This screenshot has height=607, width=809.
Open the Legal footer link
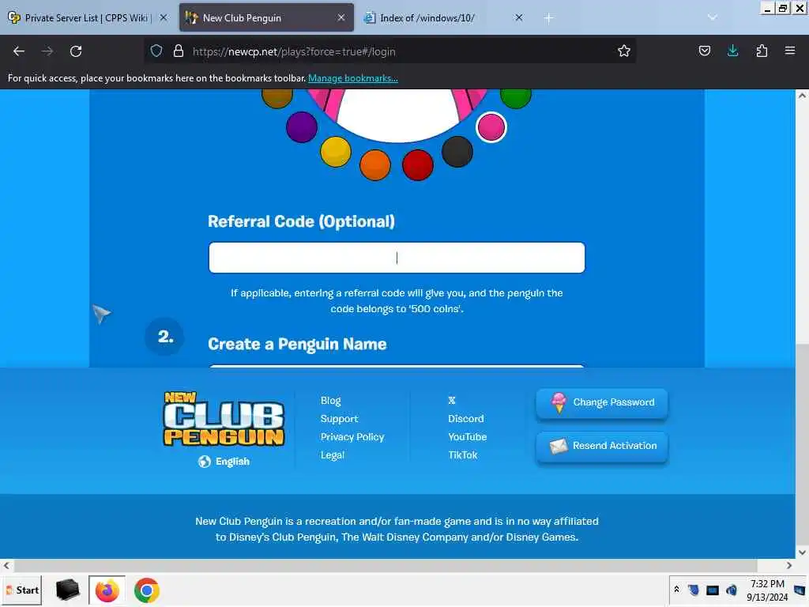333,454
